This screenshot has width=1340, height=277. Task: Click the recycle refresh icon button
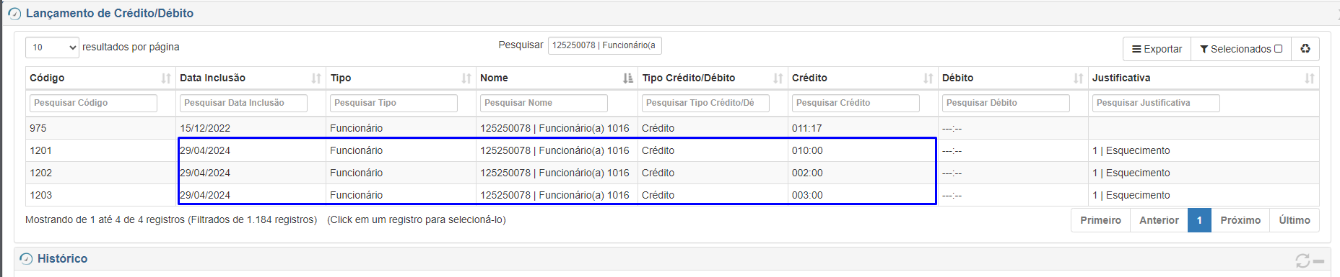point(1305,49)
